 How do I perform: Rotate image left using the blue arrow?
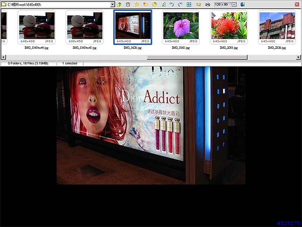click(x=171, y=4)
